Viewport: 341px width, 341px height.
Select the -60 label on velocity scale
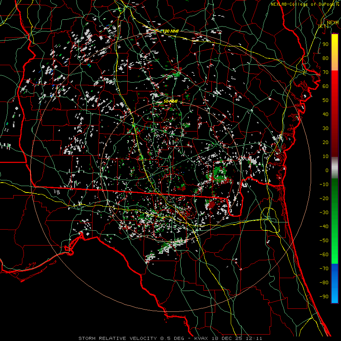(324, 255)
